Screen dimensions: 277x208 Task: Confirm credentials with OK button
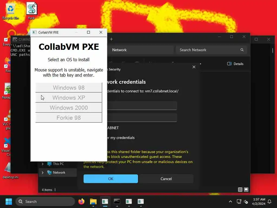[111, 179]
